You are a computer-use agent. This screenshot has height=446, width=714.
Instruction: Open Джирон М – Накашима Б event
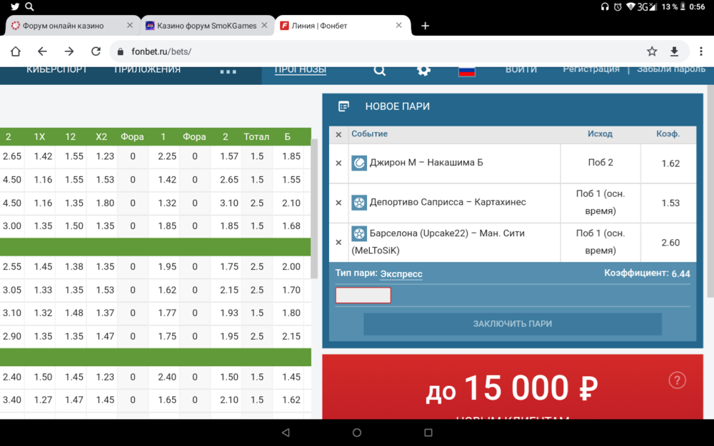click(426, 163)
